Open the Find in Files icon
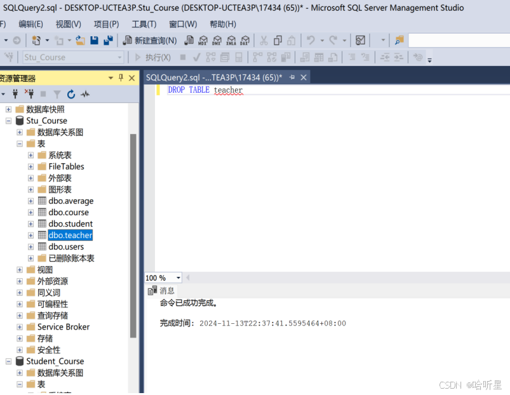The width and height of the screenshot is (510, 395). click(x=399, y=40)
